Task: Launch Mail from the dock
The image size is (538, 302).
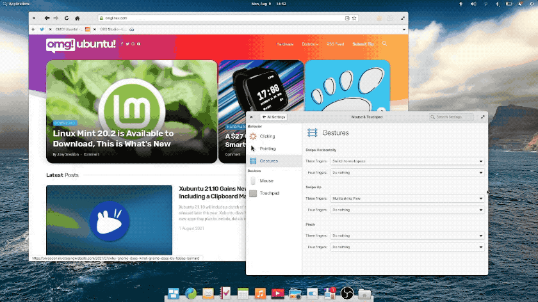Action: click(208, 294)
